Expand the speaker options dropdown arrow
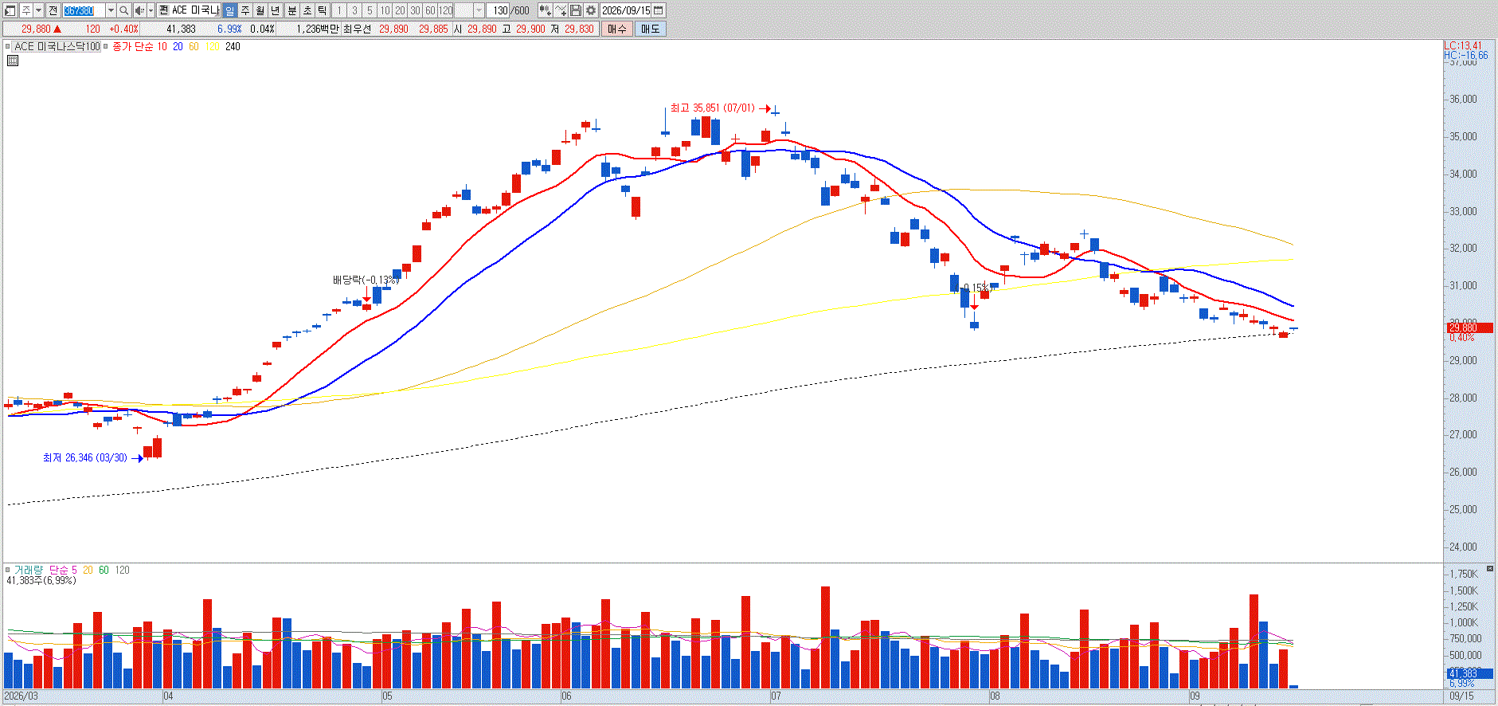This screenshot has height=706, width=1498. [151, 10]
